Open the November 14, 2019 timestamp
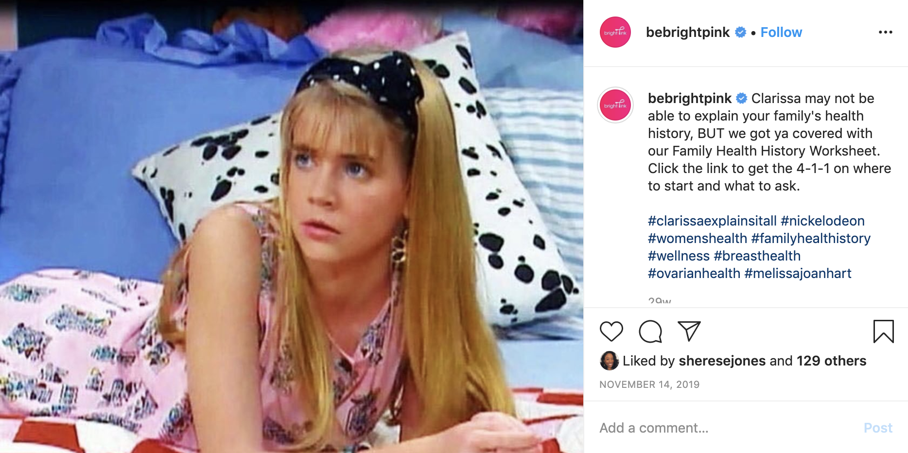The height and width of the screenshot is (453, 908). 649,384
